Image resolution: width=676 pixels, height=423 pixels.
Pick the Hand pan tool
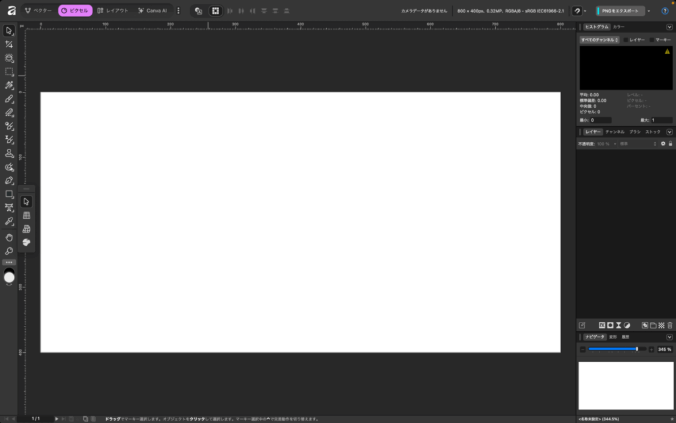(9, 237)
